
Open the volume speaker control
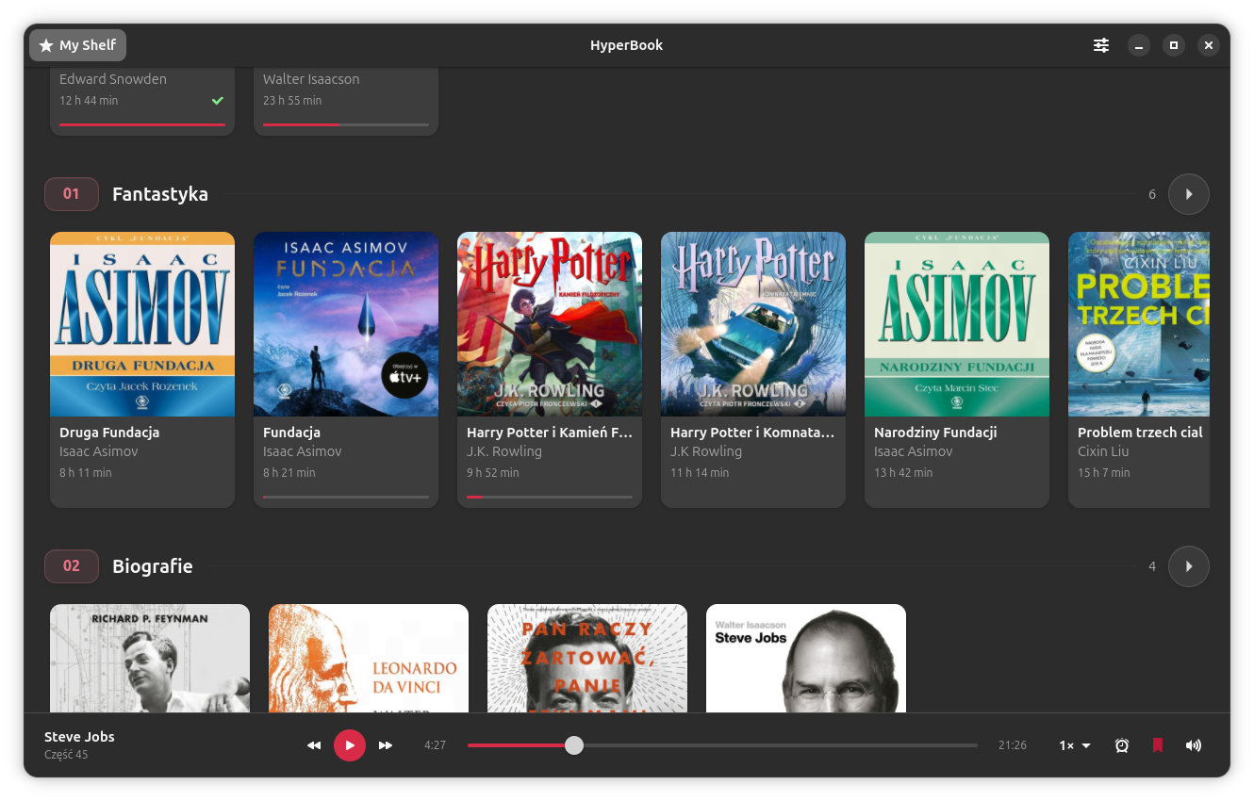pyautogui.click(x=1194, y=745)
